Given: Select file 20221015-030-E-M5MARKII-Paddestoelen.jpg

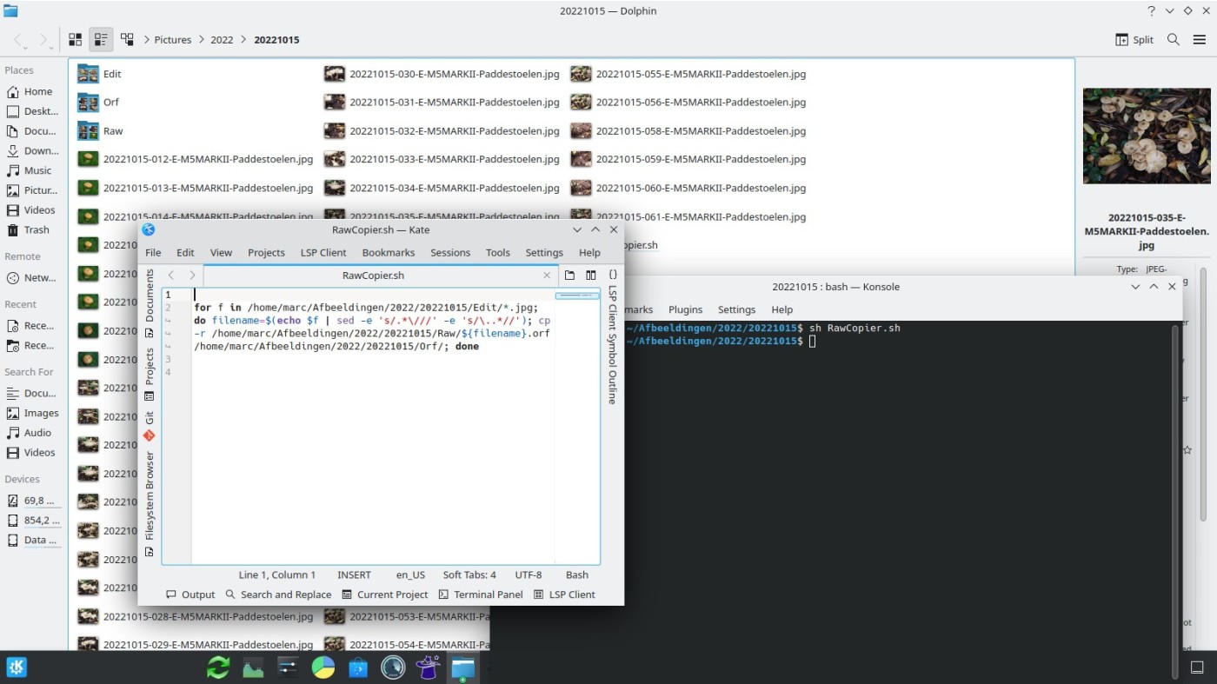Looking at the screenshot, I should click(x=442, y=74).
